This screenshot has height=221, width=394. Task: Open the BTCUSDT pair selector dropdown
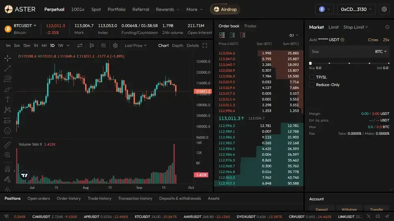tap(25, 26)
